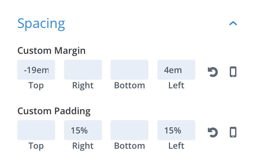Click the Right label under Custom Margin
Screen dimensions: 257x168
[83, 86]
